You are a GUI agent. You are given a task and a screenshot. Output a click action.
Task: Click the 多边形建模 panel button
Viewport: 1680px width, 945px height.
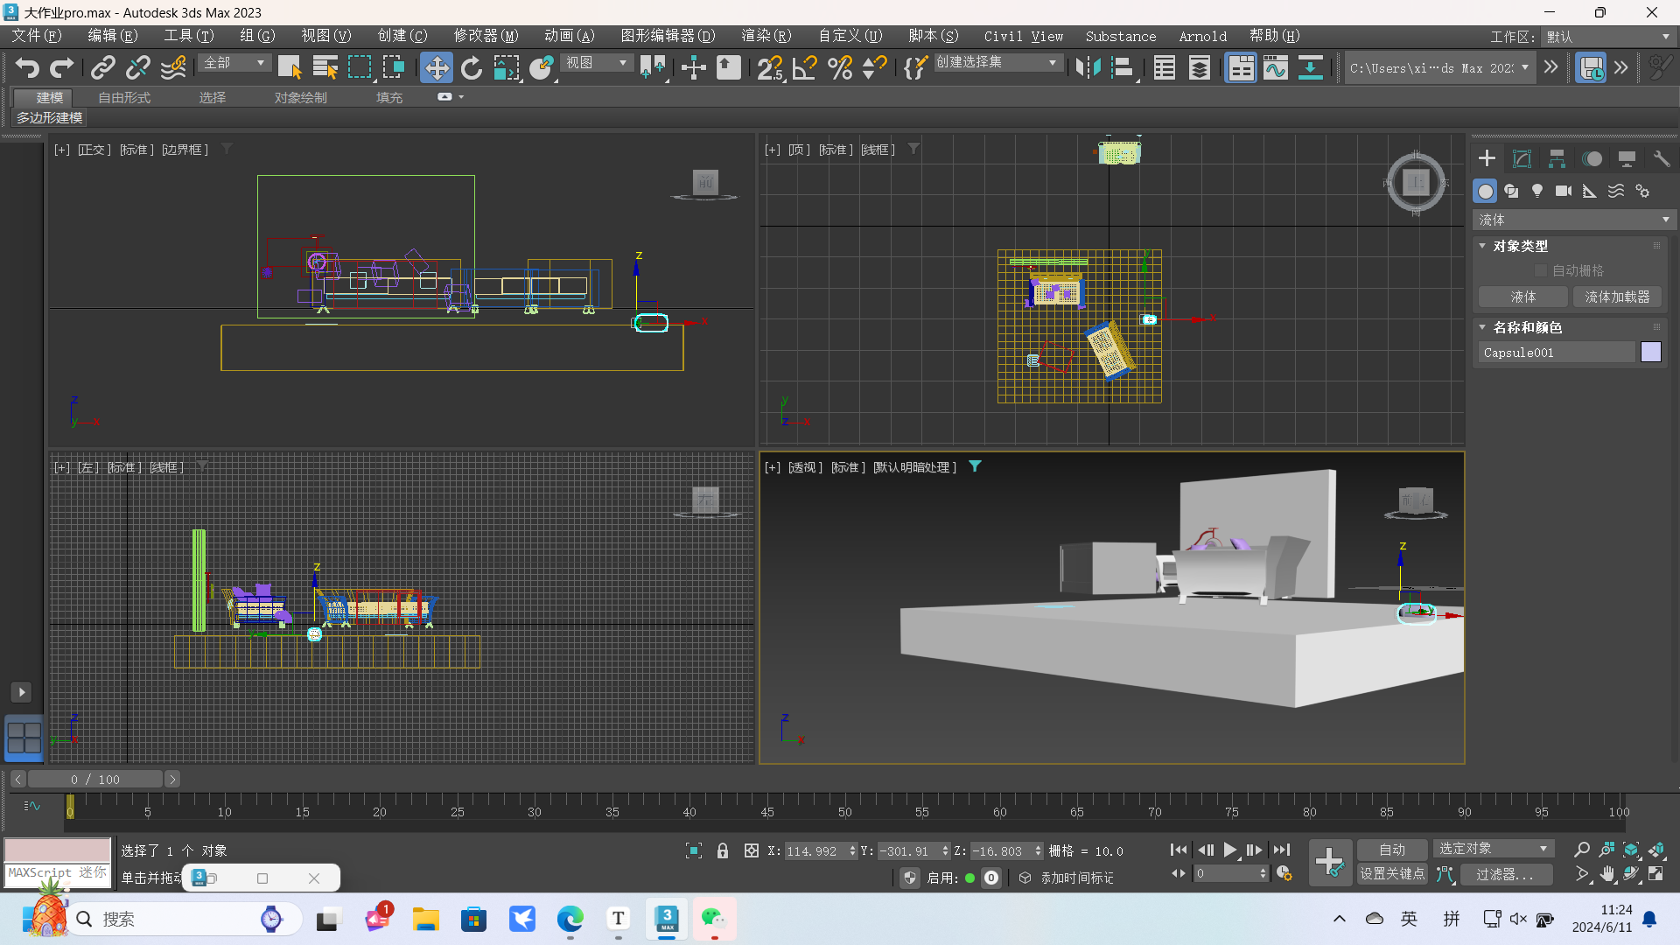50,118
